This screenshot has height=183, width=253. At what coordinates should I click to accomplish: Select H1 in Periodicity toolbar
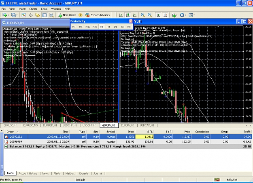click(x=102, y=27)
